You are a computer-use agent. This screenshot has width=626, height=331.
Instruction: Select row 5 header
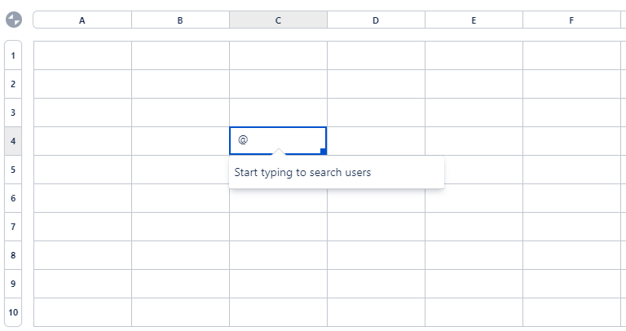14,170
